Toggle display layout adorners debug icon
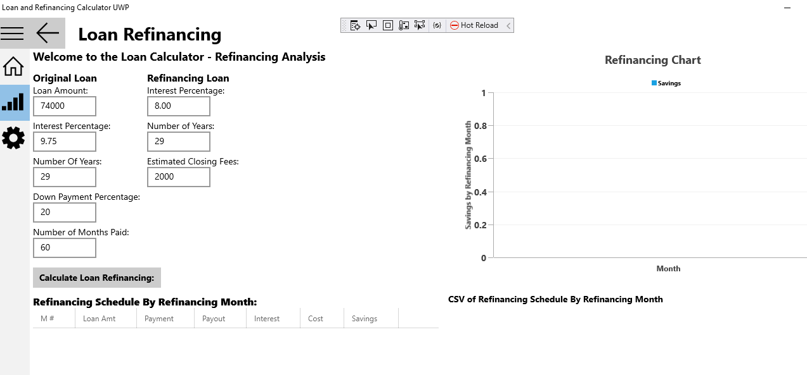The height and width of the screenshot is (375, 807). click(388, 25)
